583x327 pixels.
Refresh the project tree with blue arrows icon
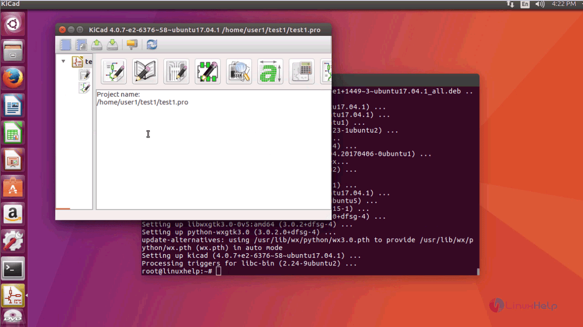[x=152, y=44]
